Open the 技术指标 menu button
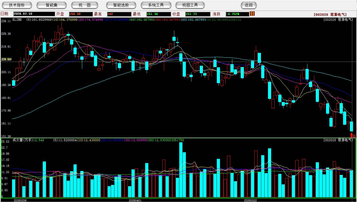This screenshot has width=357, height=202. pos(17,5)
